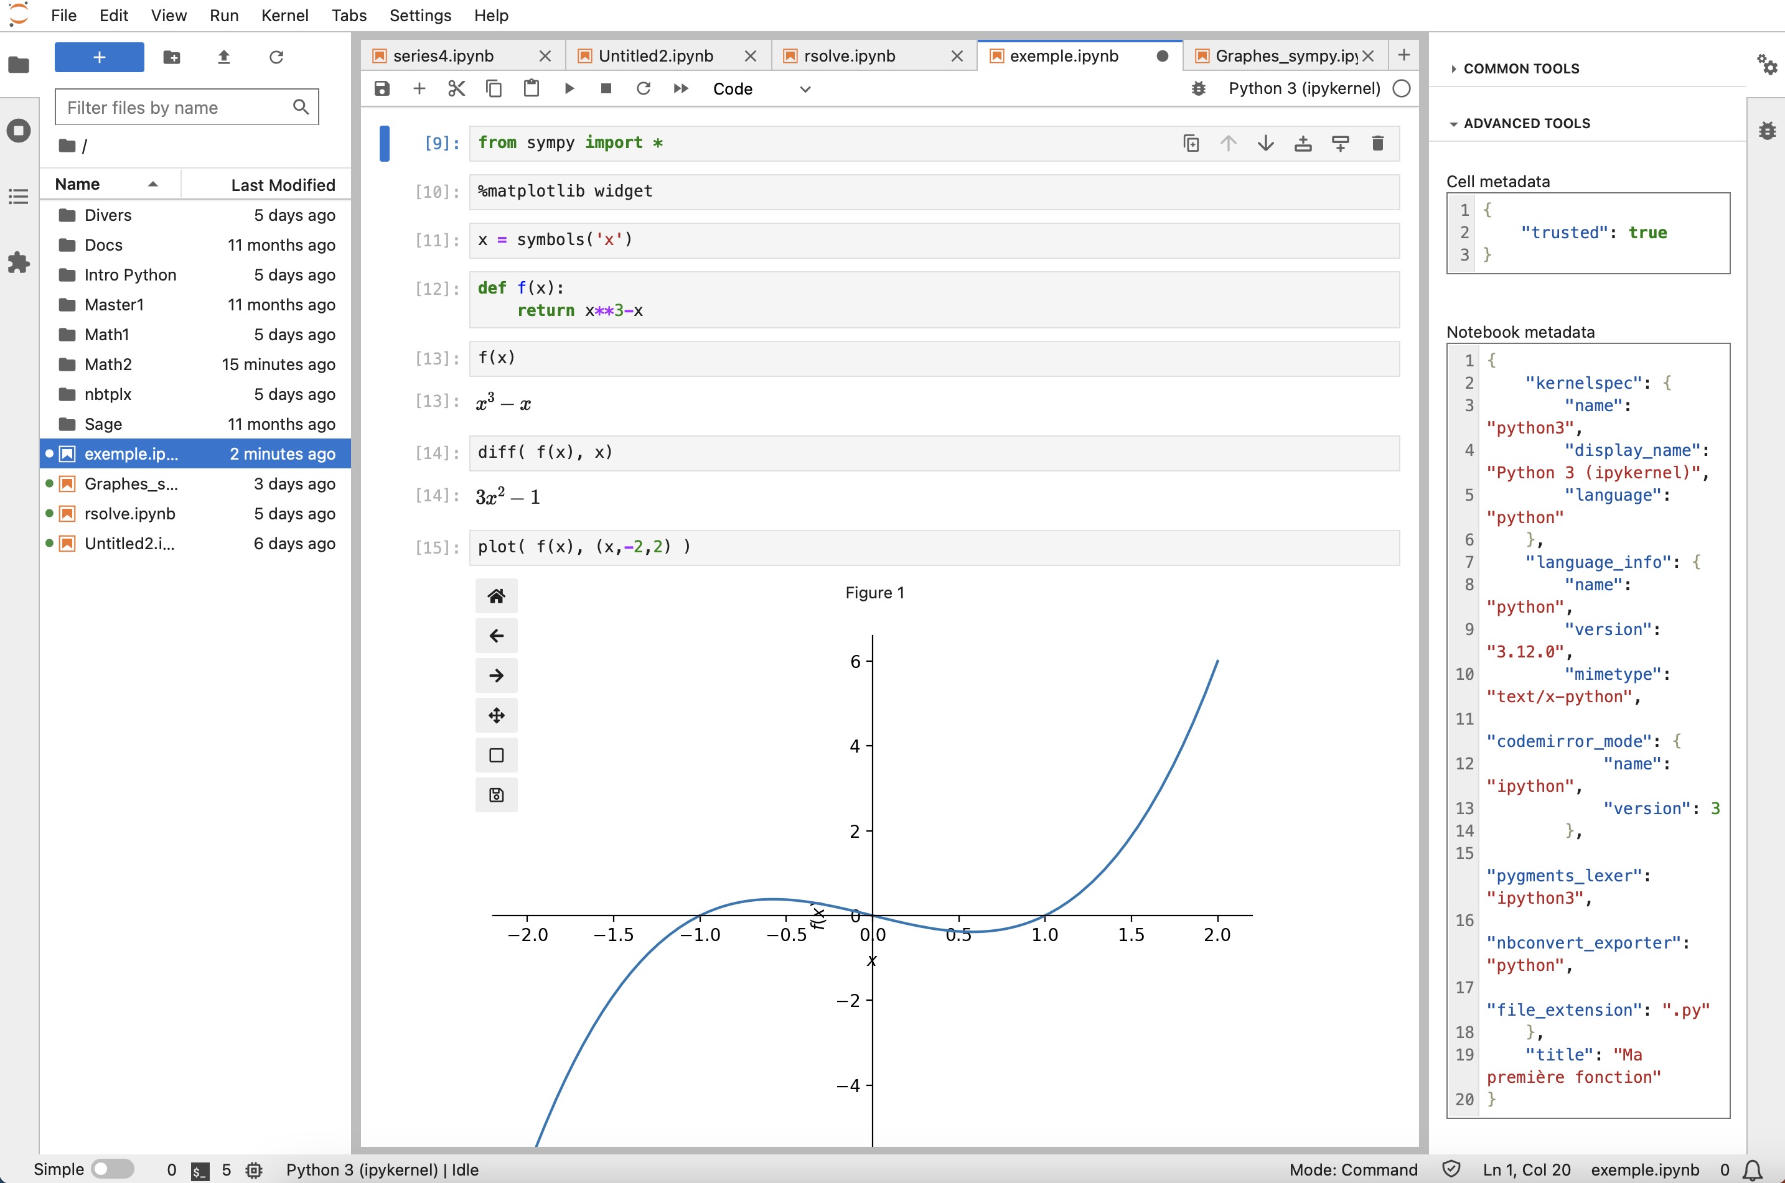This screenshot has width=1785, height=1183.
Task: Open the Kernel menu
Action: tap(284, 15)
